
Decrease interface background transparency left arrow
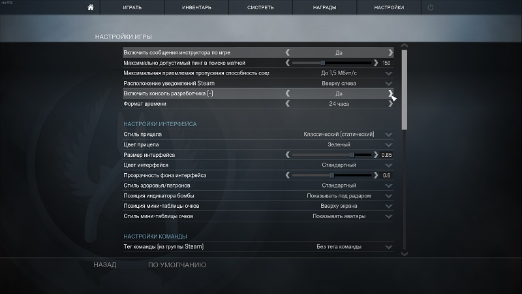pos(288,175)
